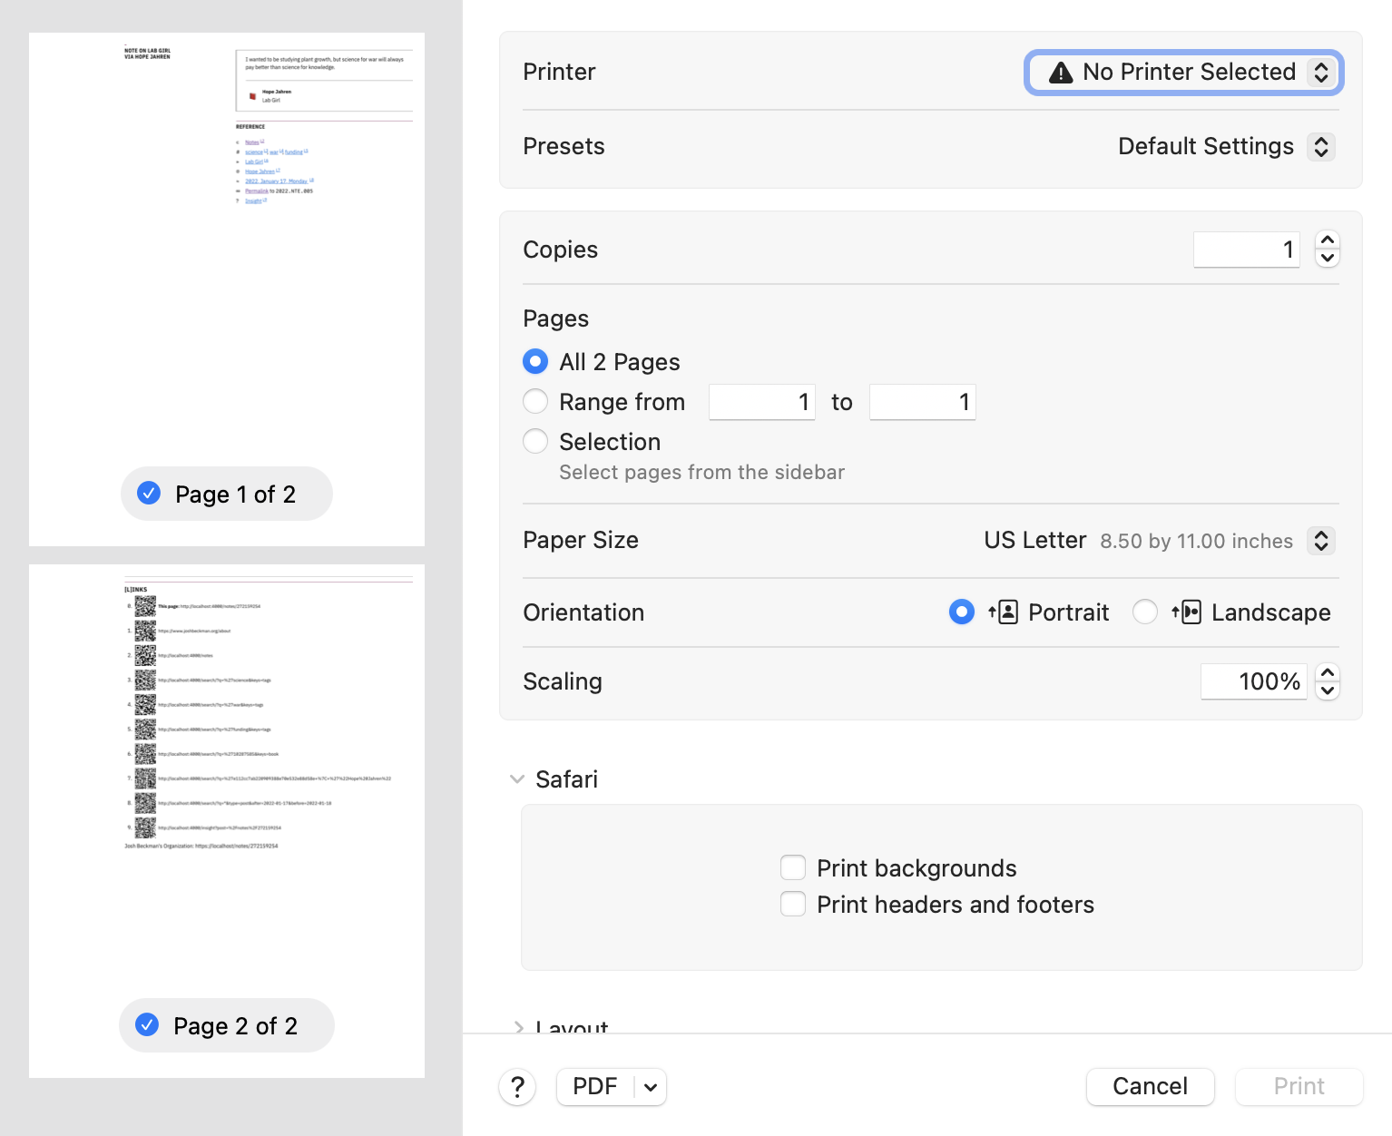Screen dimensions: 1392x1136
Task: Click the warning icon beside No Printer Selected
Action: click(1060, 72)
